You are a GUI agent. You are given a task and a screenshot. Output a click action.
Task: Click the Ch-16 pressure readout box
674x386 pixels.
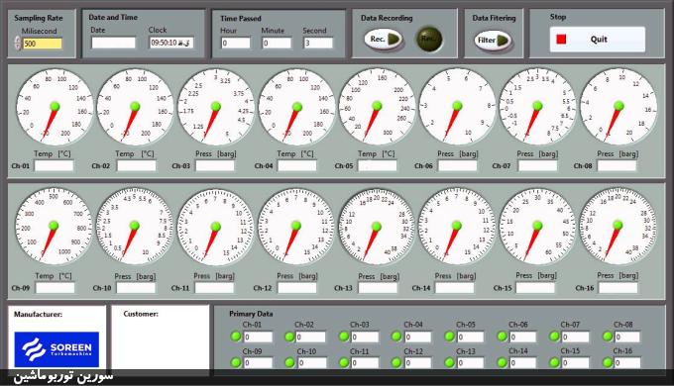(x=618, y=288)
